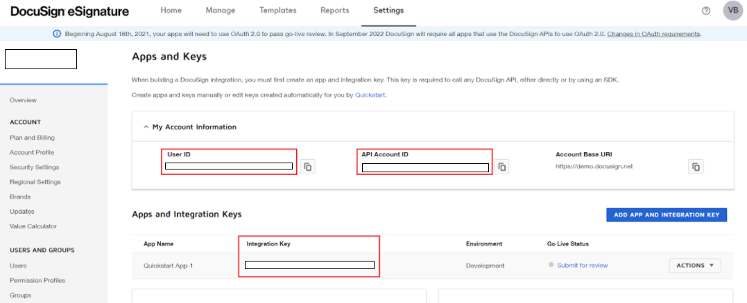Click the Submit for review link
Screen dimensions: 747x303
coord(582,266)
